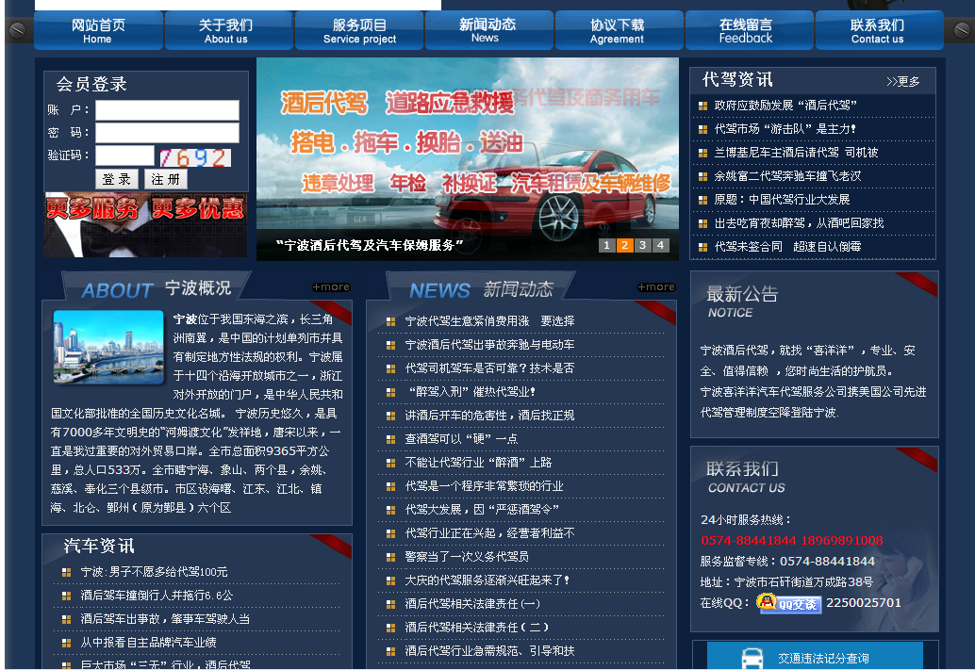This screenshot has height=670, width=975.
Task: Click the QQ交谈 chat icon
Action: tap(789, 603)
